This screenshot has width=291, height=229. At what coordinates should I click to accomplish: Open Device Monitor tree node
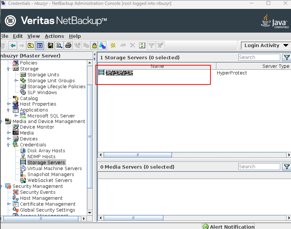coord(37,127)
